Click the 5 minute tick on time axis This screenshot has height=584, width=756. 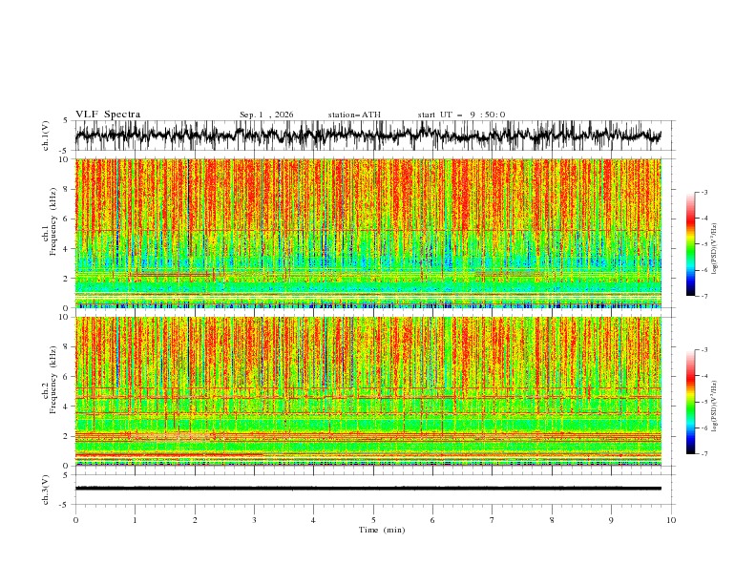pyautogui.click(x=373, y=520)
